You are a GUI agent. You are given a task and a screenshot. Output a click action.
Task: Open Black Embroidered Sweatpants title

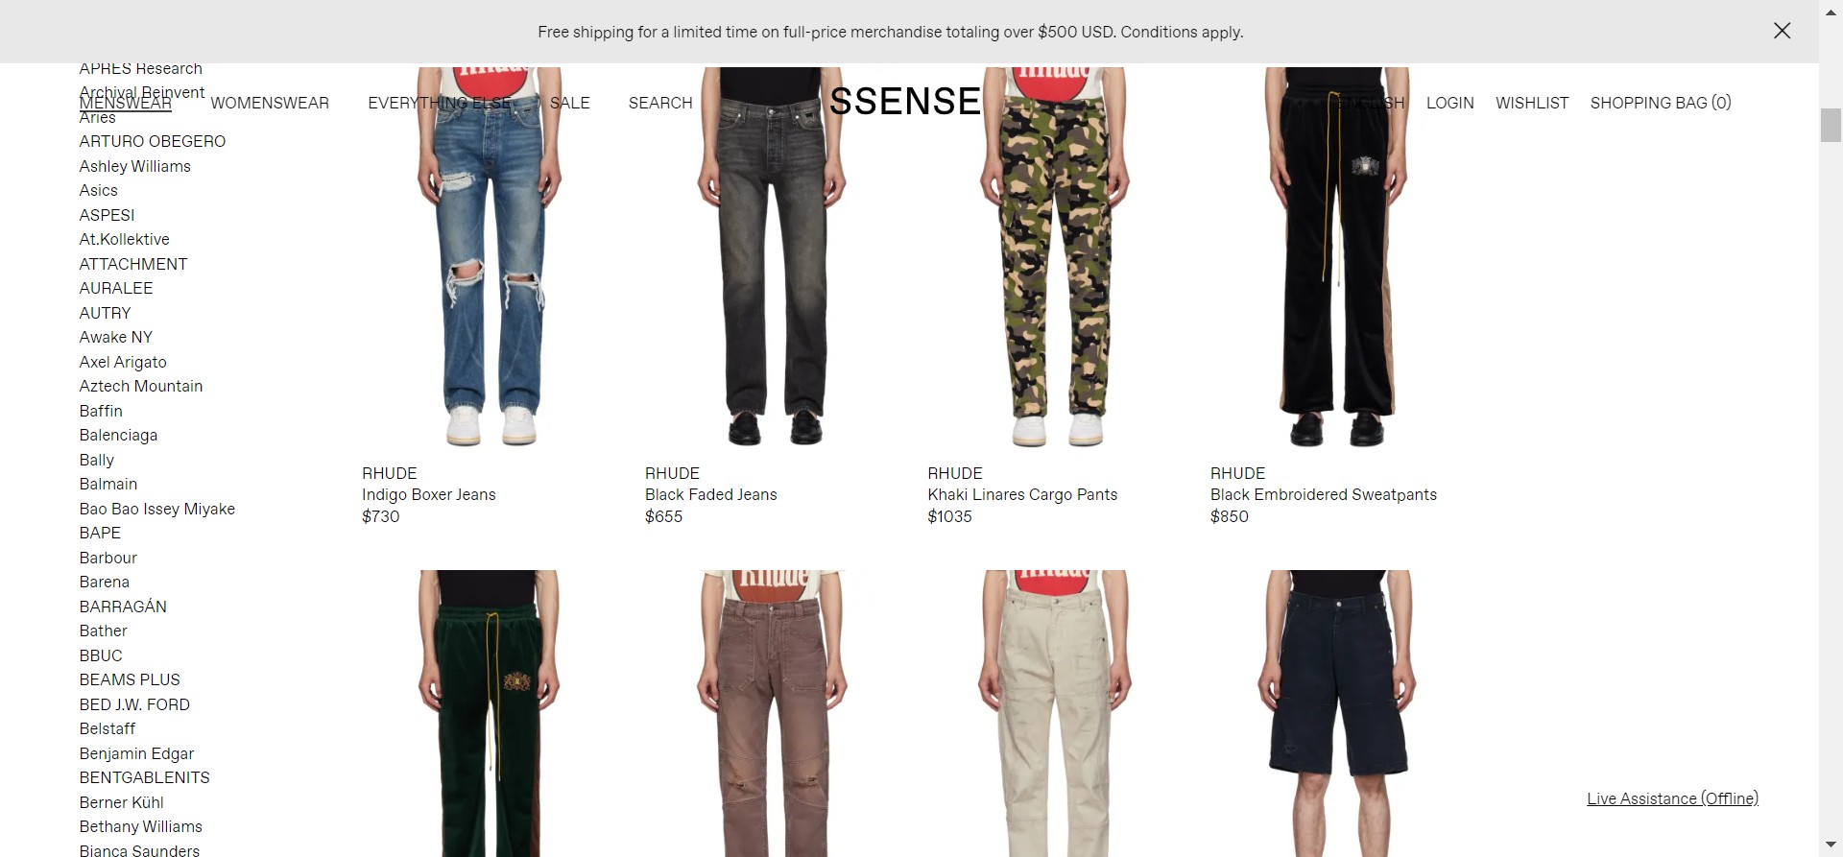pos(1324,494)
